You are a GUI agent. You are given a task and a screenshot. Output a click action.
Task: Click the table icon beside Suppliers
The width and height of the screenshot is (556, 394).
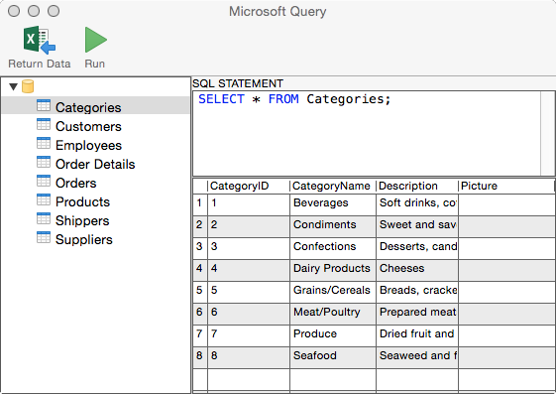coord(44,237)
